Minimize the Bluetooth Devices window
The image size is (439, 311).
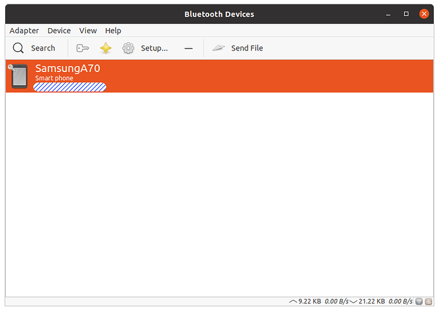[x=388, y=14]
